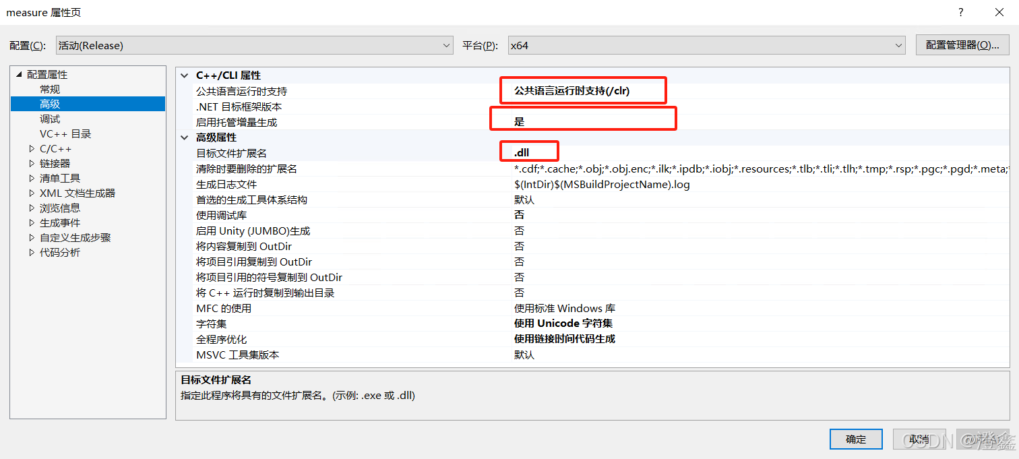Expand the 链接器 tree node
Image resolution: width=1019 pixels, height=459 pixels.
click(32, 163)
